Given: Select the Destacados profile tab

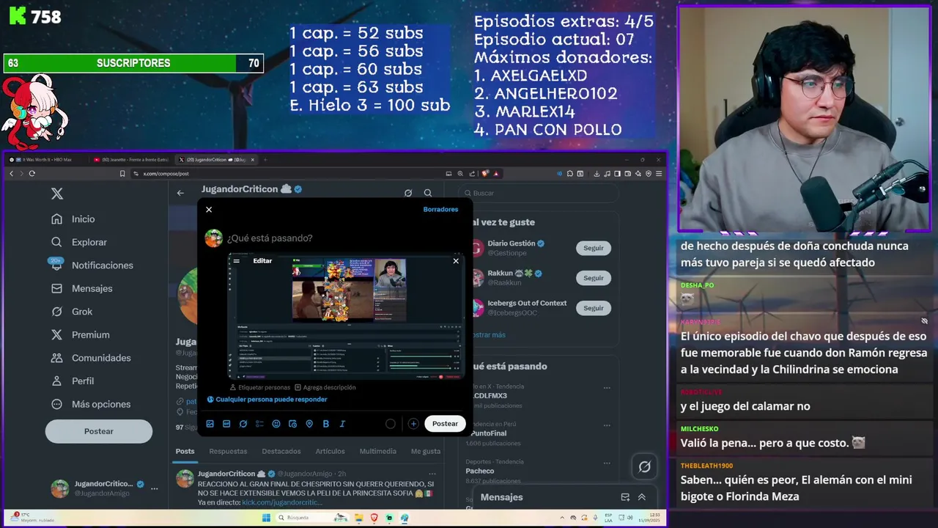Looking at the screenshot, I should (281, 452).
